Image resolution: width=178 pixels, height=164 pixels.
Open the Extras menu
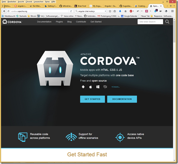tap(47, 2)
